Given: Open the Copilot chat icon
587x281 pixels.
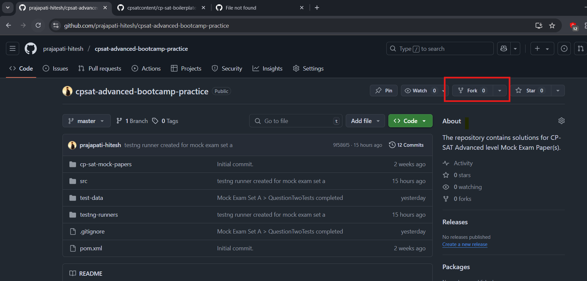Looking at the screenshot, I should [504, 49].
